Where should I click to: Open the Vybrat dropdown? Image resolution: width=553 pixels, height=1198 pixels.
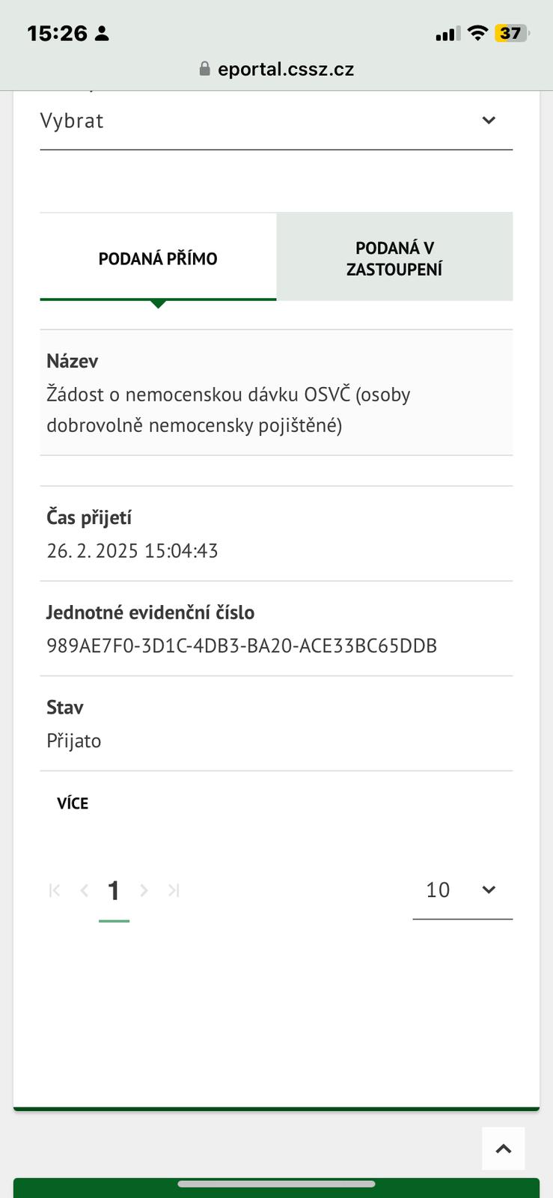tap(275, 121)
